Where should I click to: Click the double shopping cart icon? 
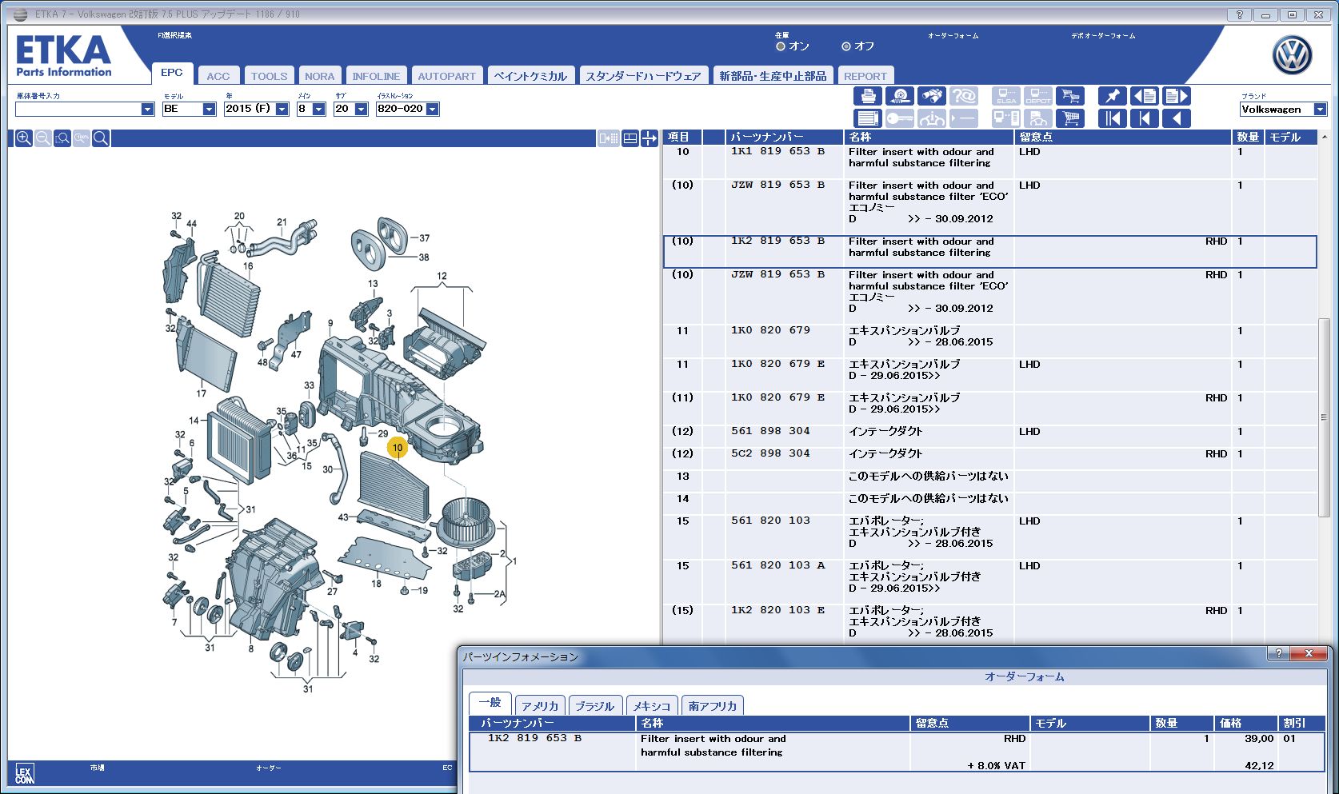[1069, 96]
